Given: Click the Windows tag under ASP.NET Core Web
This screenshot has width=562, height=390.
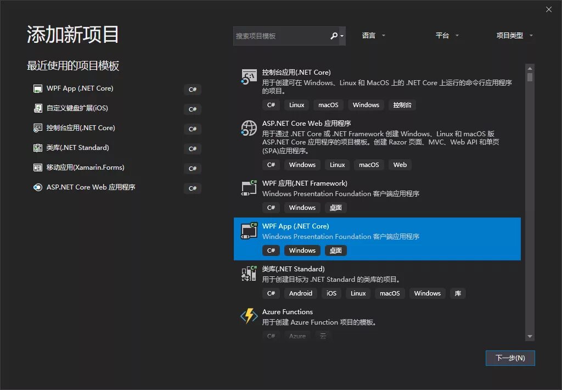Looking at the screenshot, I should 302,165.
